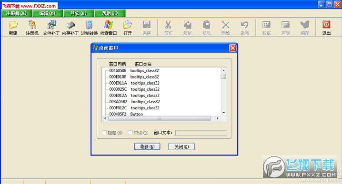Select row 000E010E tooltips_class32

click(x=134, y=77)
